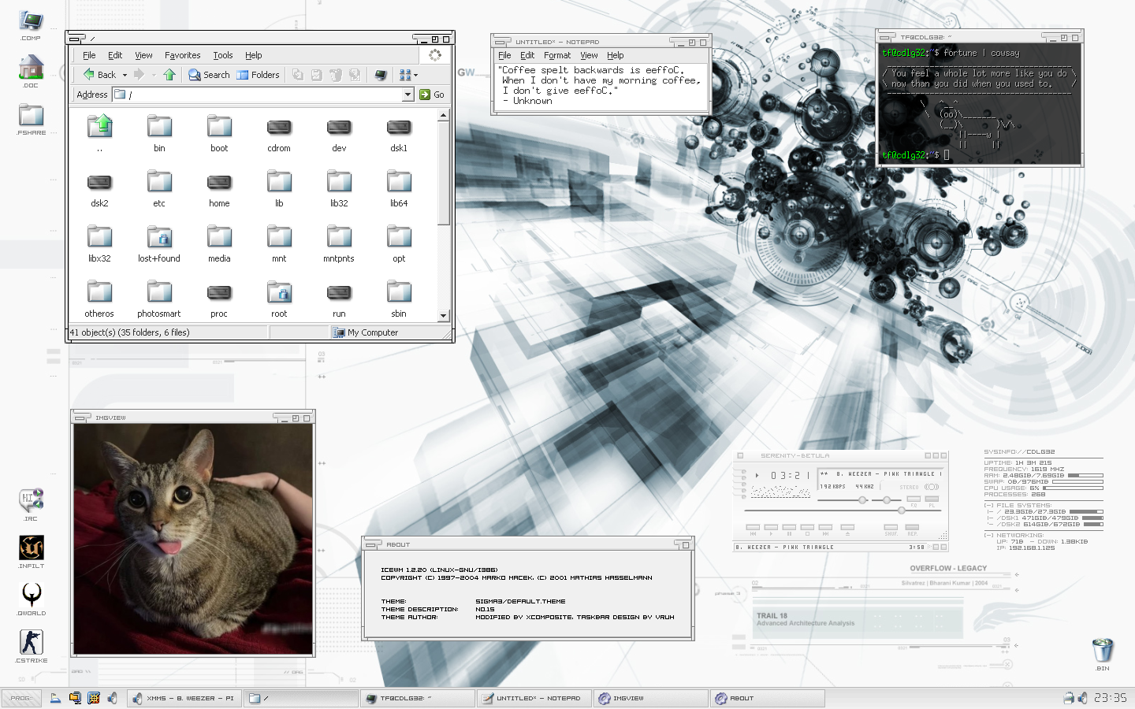Toggle repeat in the music player
The width and height of the screenshot is (1135, 709).
pyautogui.click(x=912, y=527)
